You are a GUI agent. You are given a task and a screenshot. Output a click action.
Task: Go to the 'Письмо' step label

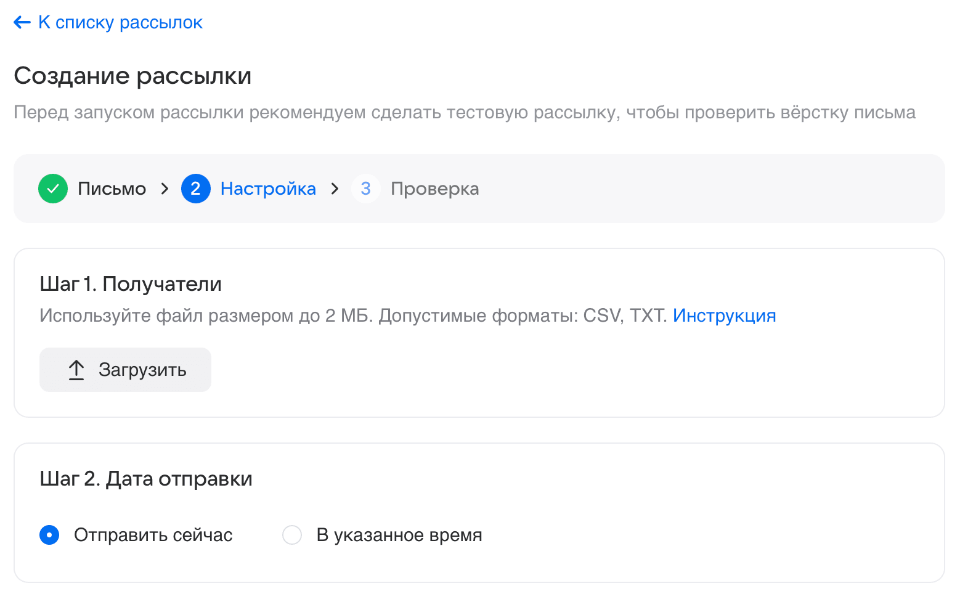(x=112, y=189)
